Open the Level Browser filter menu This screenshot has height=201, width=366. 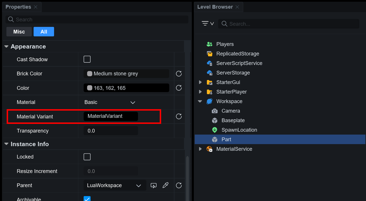(x=207, y=24)
